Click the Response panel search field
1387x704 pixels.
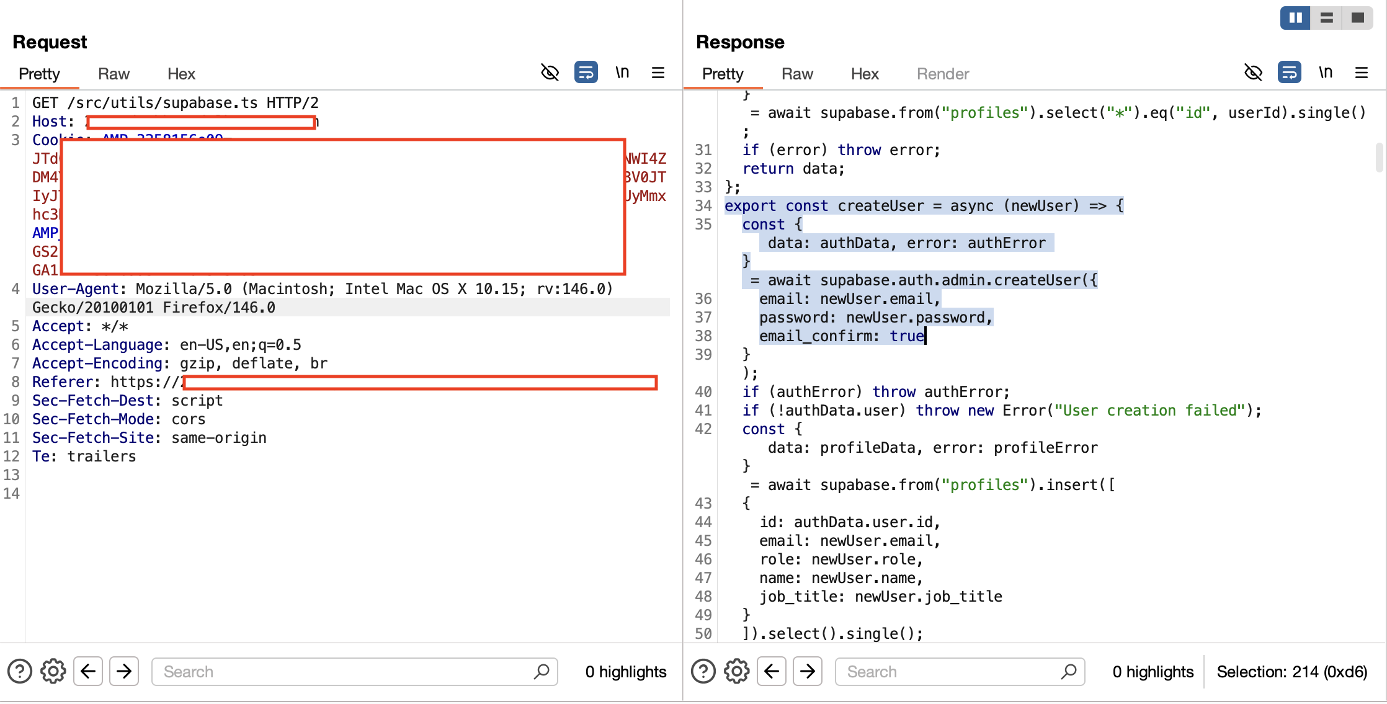click(960, 672)
